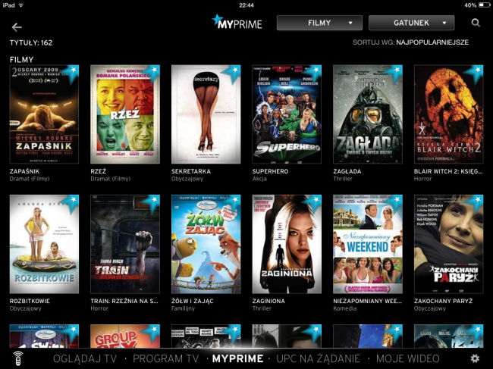Tap the remote control icon
Image resolution: width=493 pixels, height=369 pixels.
tap(18, 358)
